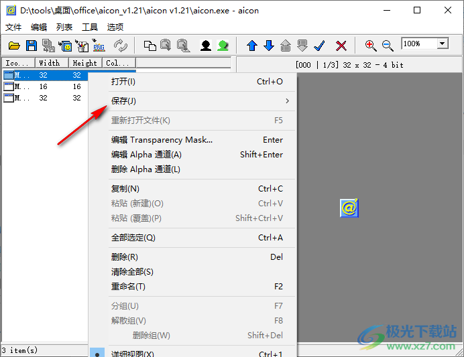Click the save multiple icons toolbar button
464x357 pixels.
48,46
